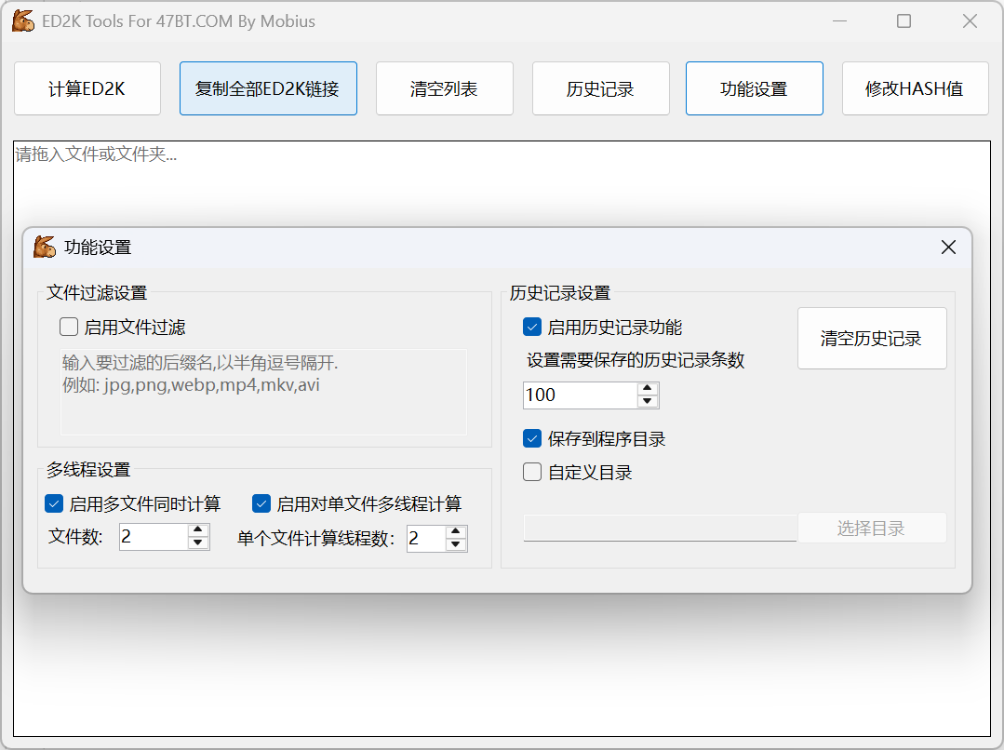Increase history record count with up arrow
The height and width of the screenshot is (750, 1004).
pos(648,389)
